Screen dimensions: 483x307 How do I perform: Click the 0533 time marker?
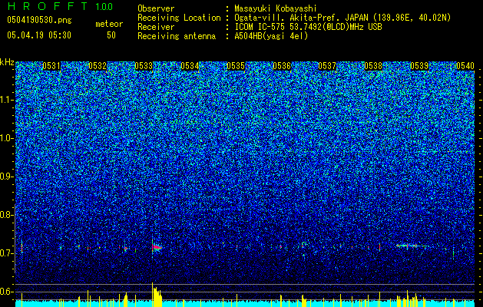click(x=144, y=66)
